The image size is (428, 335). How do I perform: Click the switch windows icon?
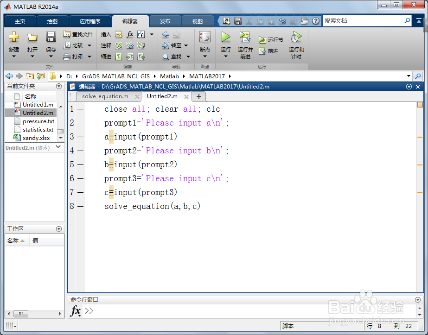305,21
